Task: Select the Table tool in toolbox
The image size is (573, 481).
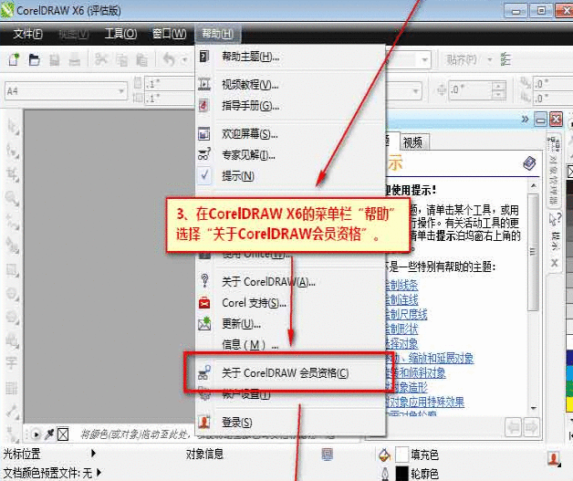Action: (x=12, y=387)
